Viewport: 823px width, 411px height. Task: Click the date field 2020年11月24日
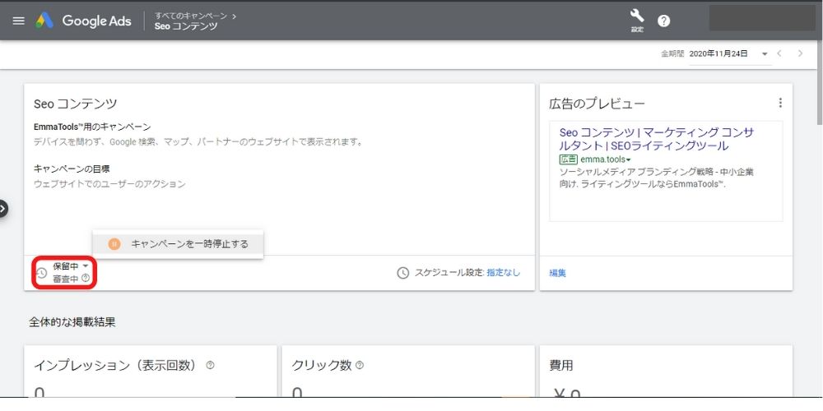coord(718,53)
